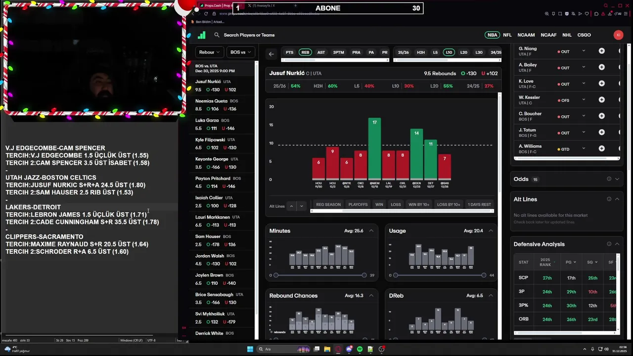Add A. Williams with the plus icon

(601, 148)
